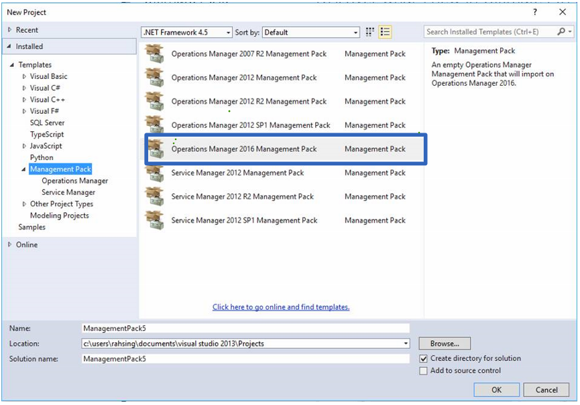The image size is (580, 405).
Task: Open search options dropdown arrow
Action: coord(570,31)
